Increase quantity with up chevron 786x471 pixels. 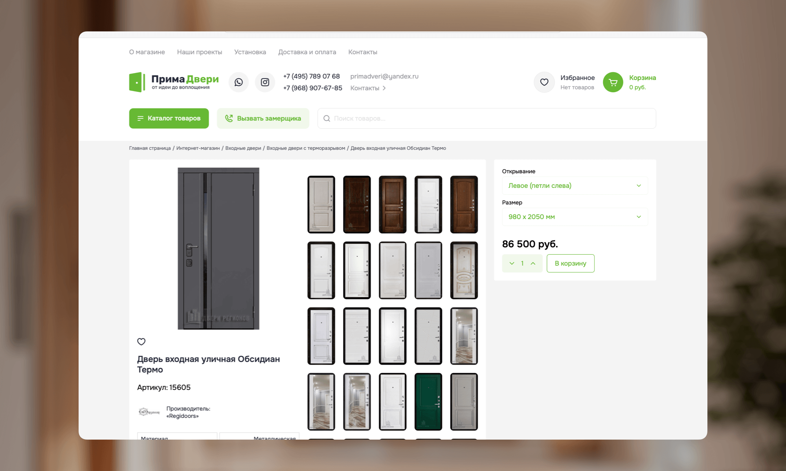[533, 263]
